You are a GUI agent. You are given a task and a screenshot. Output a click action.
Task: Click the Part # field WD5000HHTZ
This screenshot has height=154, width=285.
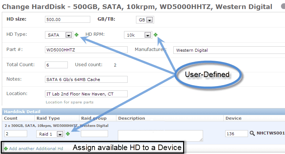click(86, 50)
